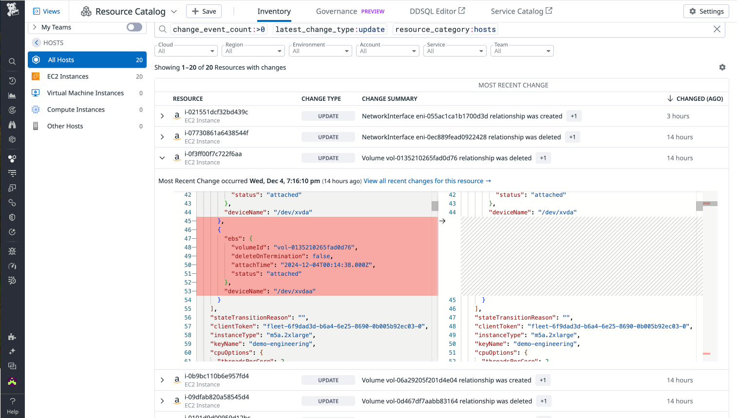Select the Watchdog binoculars icon in sidebar
Screen dimensions: 737x418
coord(12,124)
